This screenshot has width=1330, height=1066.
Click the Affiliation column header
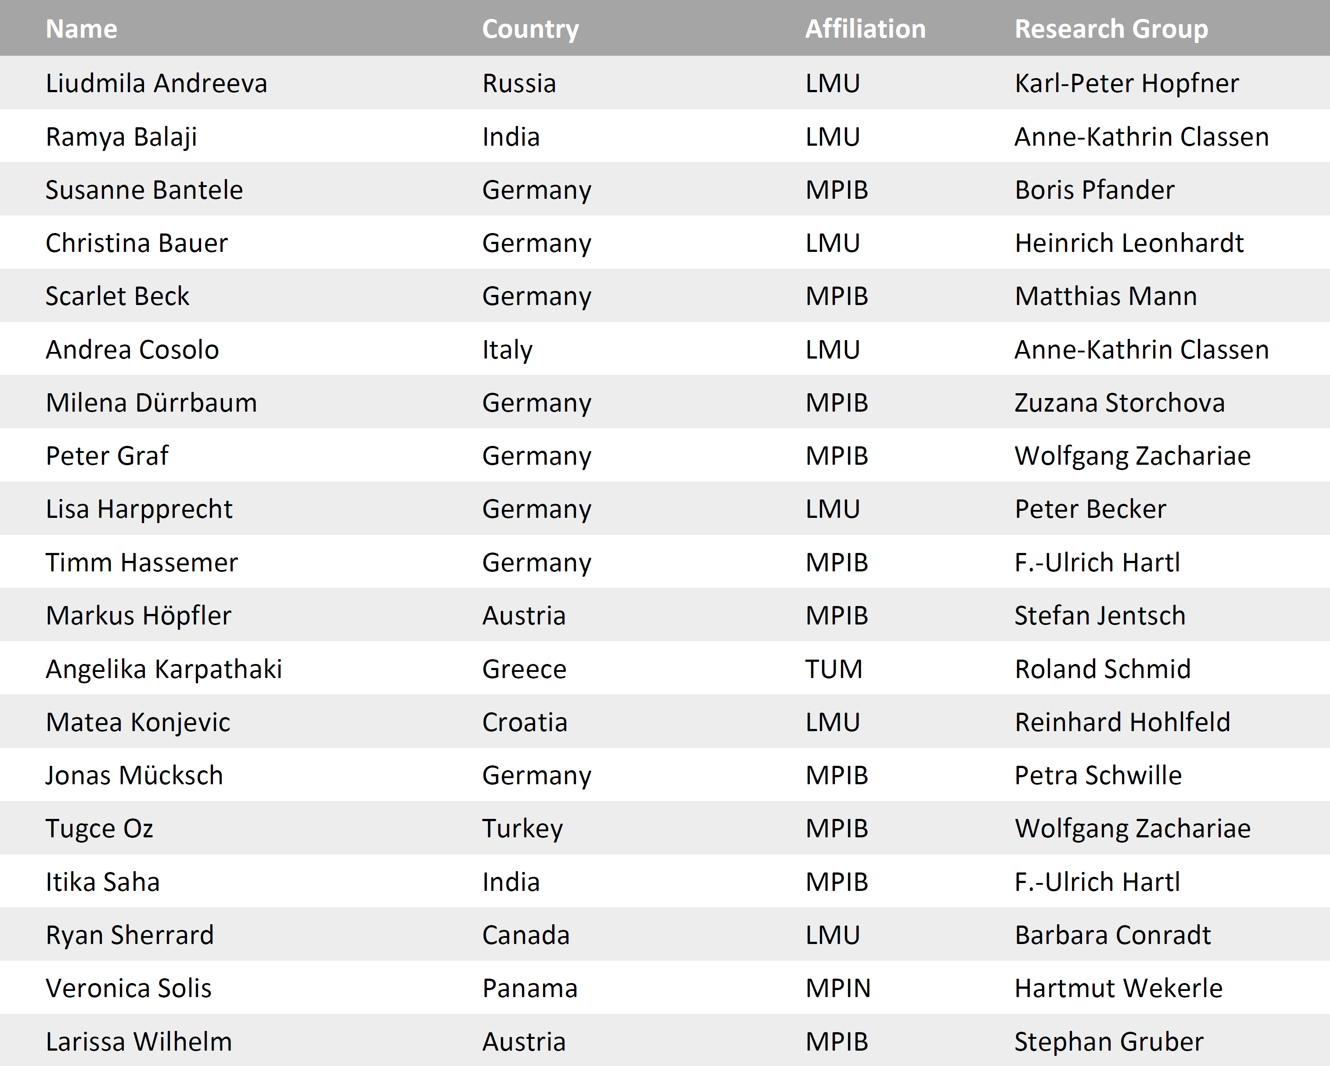tap(865, 29)
